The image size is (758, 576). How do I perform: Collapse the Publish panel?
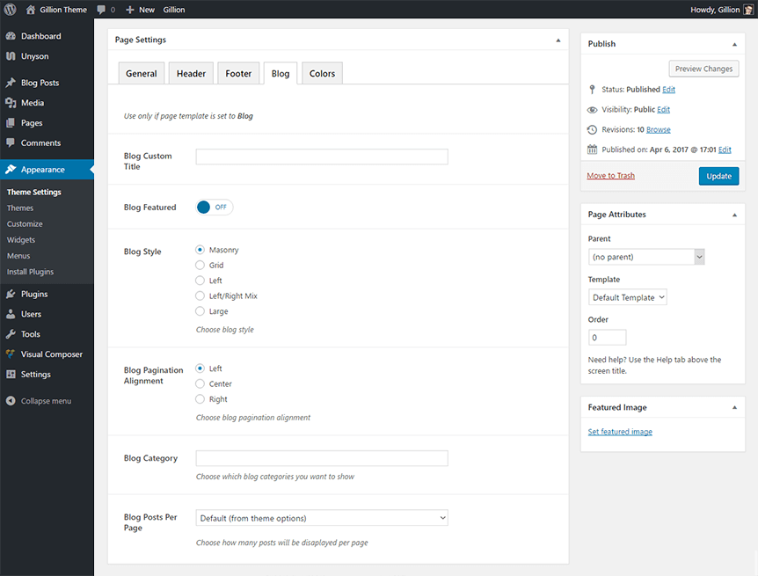734,44
